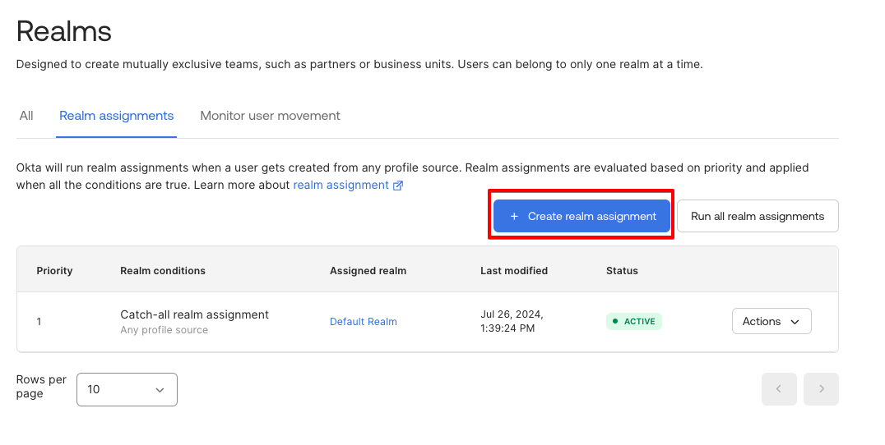Select the Realm assignments tab
The image size is (885, 445).
[x=116, y=116]
